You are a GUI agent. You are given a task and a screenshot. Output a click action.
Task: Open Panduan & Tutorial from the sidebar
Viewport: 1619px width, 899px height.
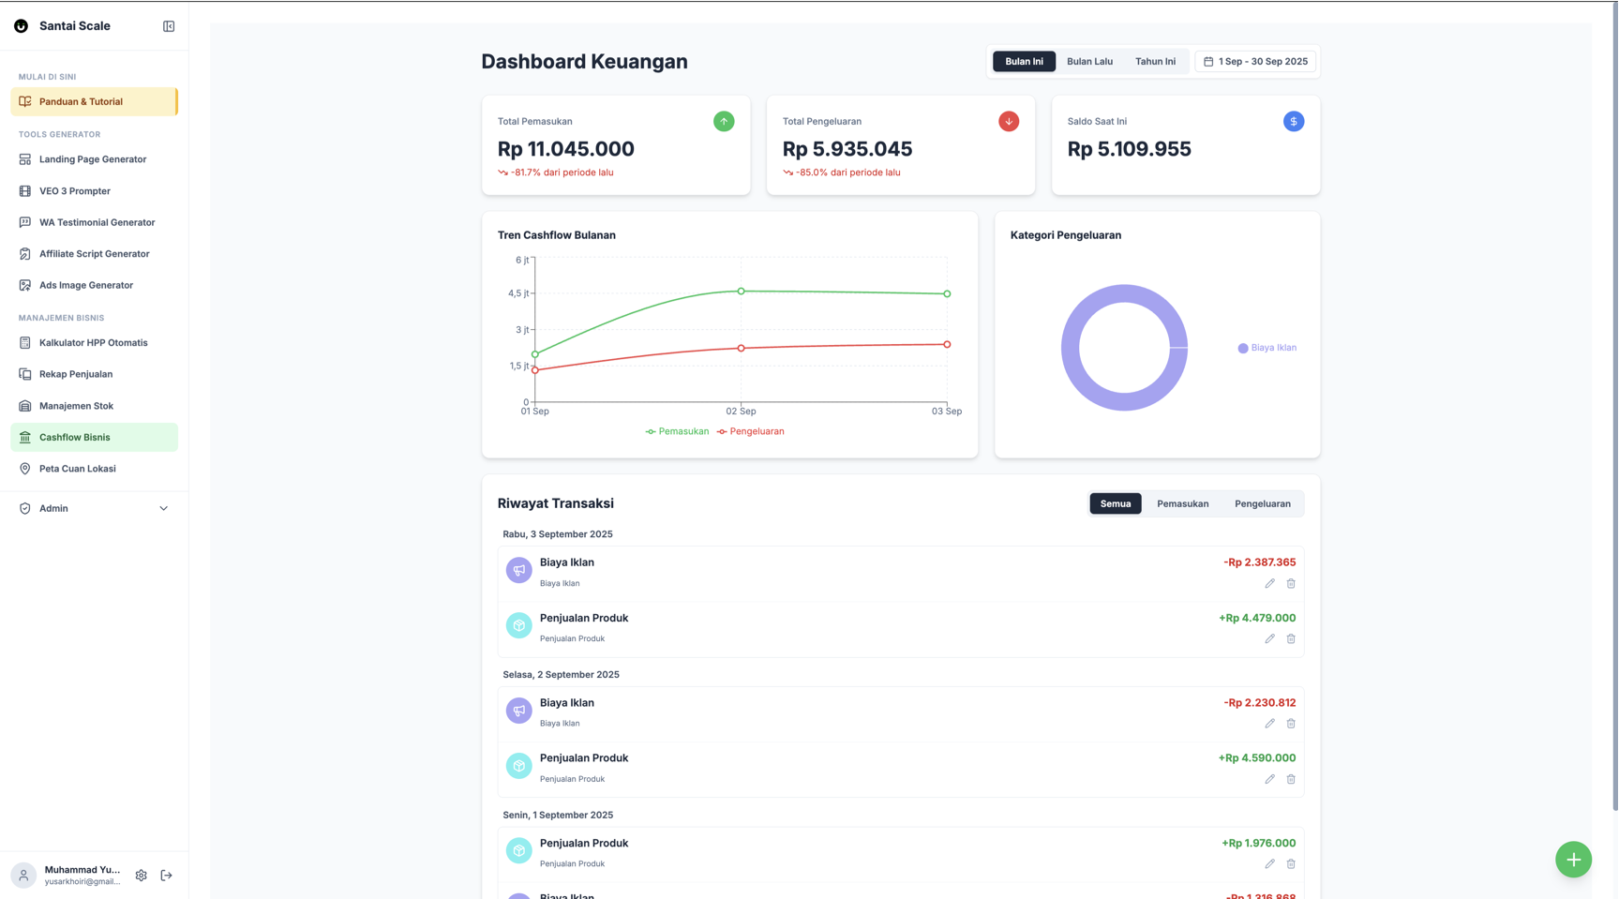point(94,101)
